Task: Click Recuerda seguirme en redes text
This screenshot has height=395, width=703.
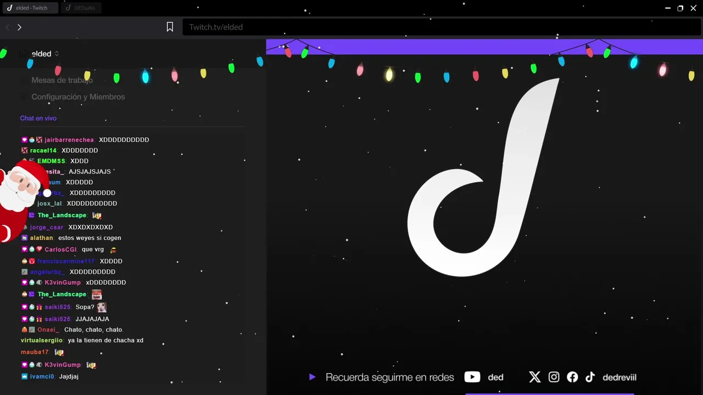Action: 390,377
